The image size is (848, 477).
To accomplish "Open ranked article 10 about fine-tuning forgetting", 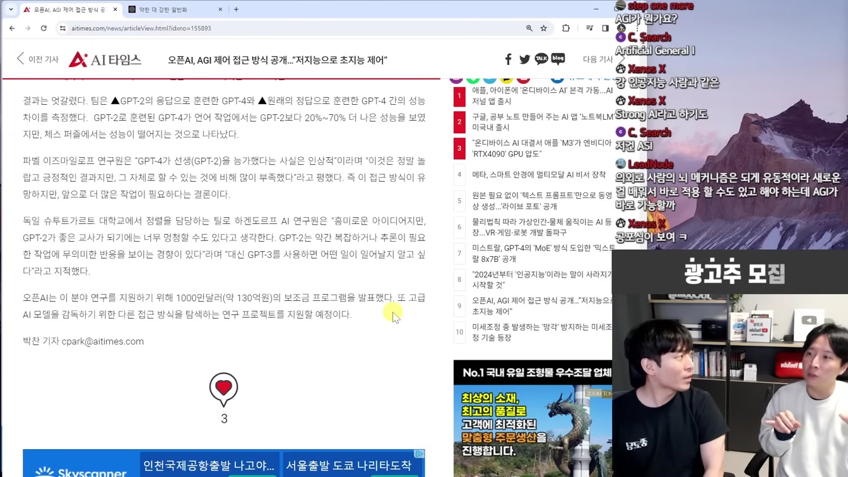I will click(x=541, y=332).
